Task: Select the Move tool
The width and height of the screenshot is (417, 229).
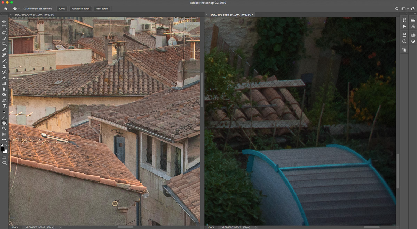Action: [x=4, y=22]
